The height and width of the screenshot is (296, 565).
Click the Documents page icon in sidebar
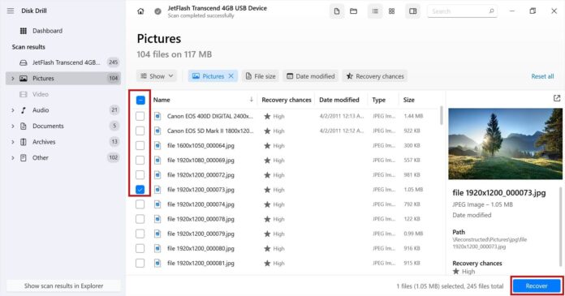pos(24,126)
